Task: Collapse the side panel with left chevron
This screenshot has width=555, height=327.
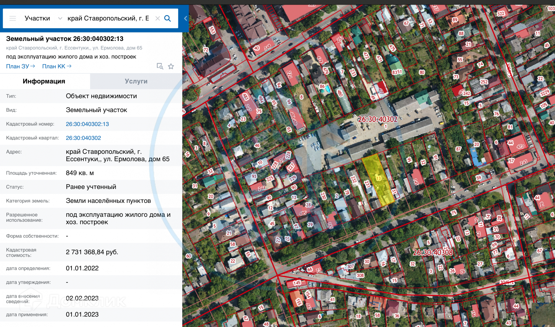Action: tap(186, 18)
